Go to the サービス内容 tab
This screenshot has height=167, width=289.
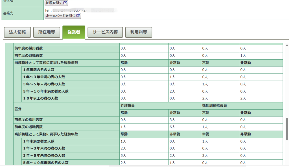pyautogui.click(x=105, y=32)
